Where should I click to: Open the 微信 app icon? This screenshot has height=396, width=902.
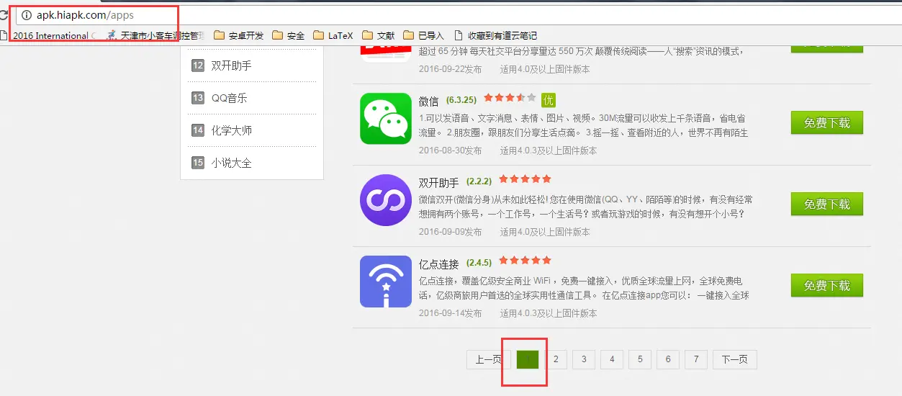(386, 119)
